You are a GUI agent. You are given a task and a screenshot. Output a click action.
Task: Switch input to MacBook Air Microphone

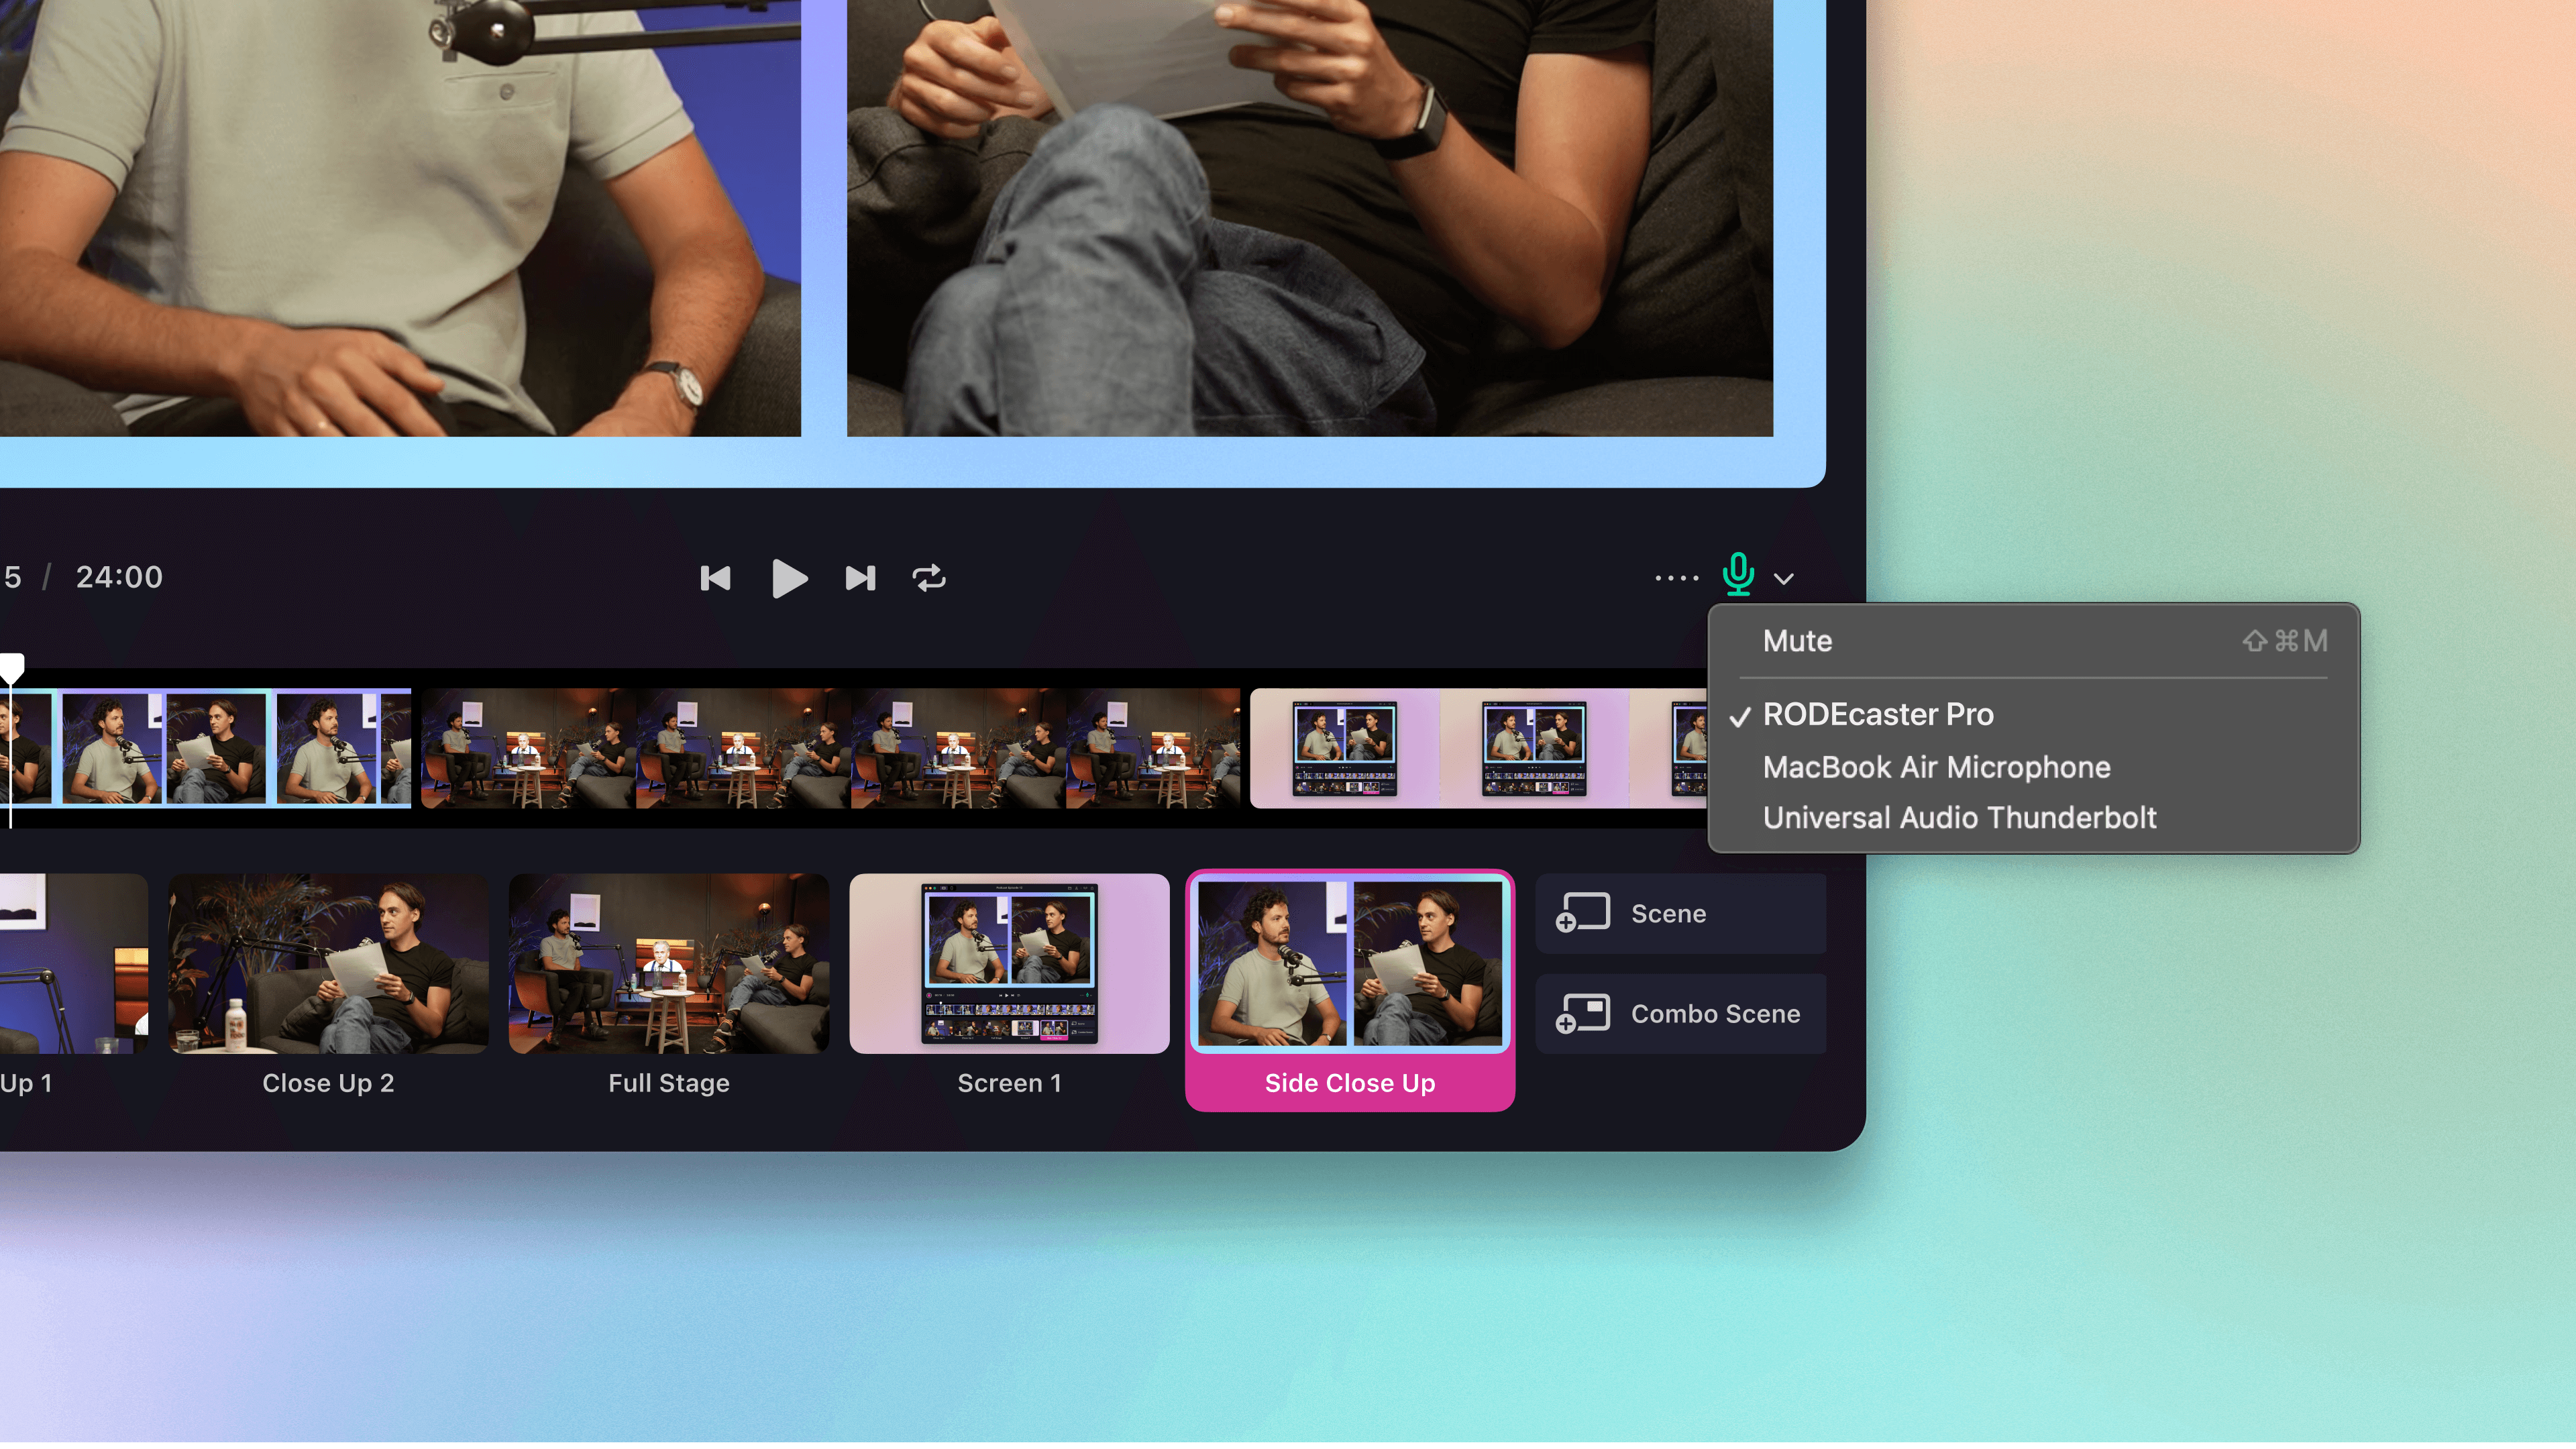point(1936,768)
